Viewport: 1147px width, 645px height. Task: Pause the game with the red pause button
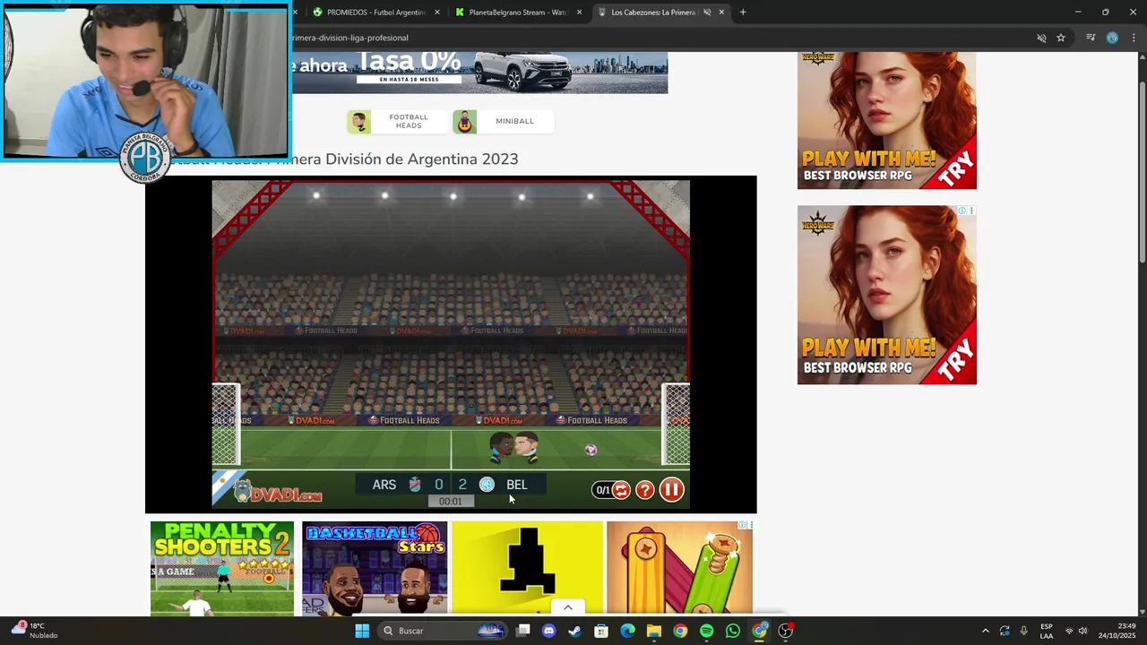tap(671, 489)
